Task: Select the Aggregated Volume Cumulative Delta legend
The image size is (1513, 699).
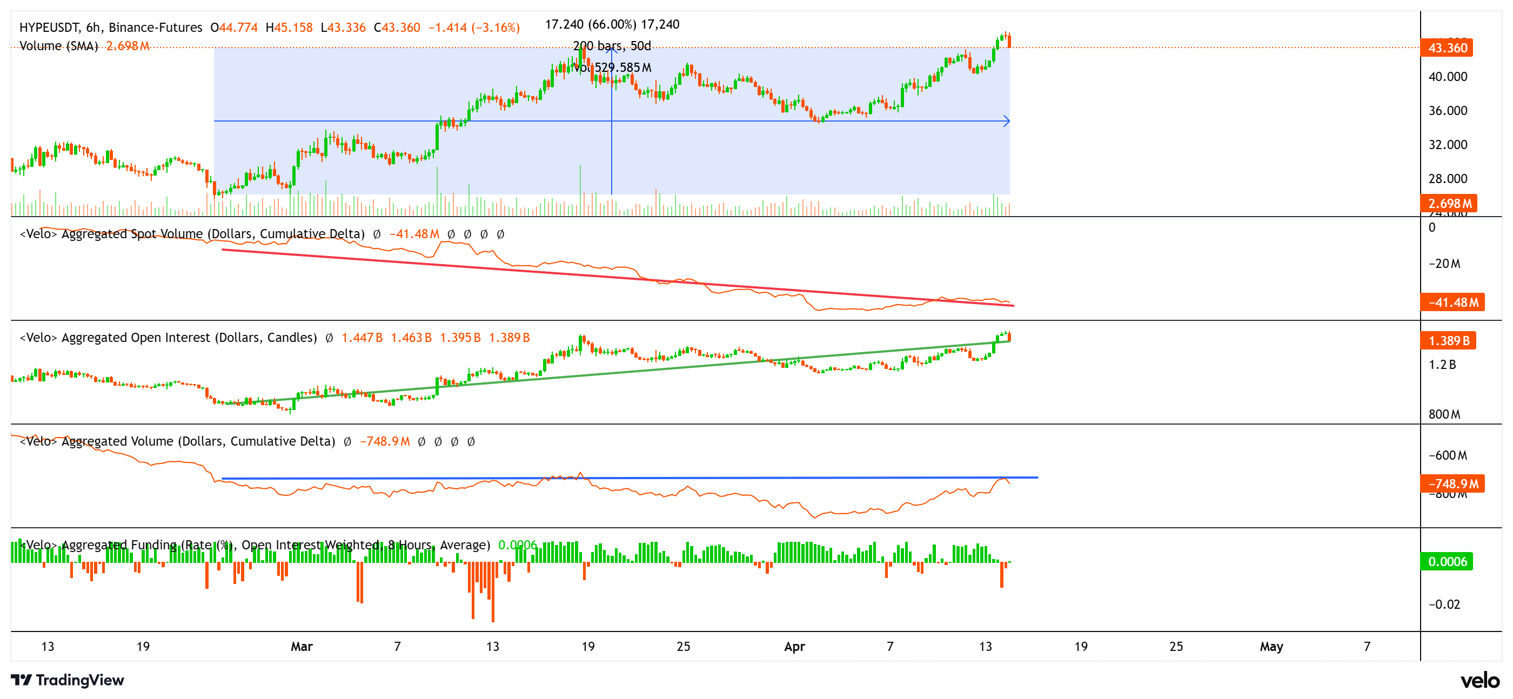Action: [x=177, y=441]
